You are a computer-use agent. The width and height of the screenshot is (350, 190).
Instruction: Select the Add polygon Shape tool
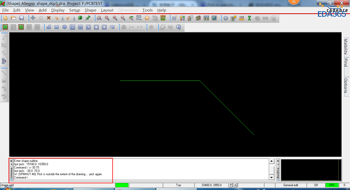(49, 27)
